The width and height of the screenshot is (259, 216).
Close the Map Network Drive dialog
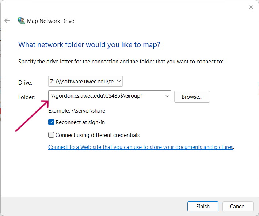pos(251,7)
